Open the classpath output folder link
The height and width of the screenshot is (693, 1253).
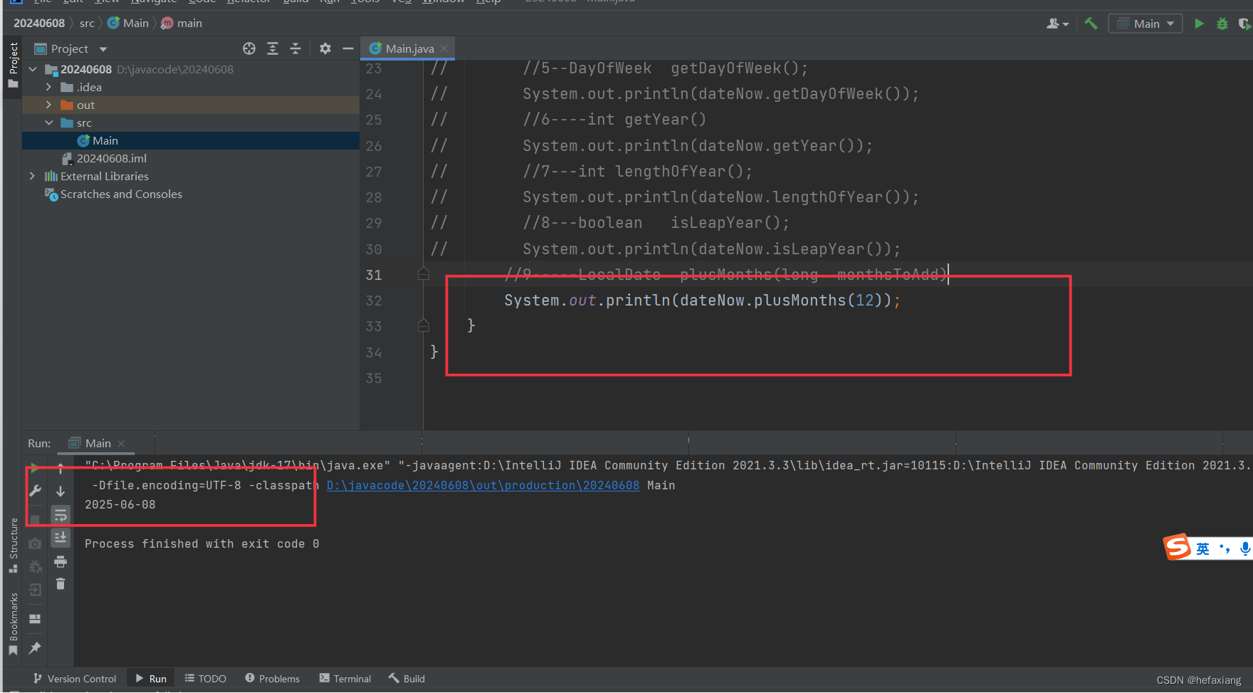(483, 485)
